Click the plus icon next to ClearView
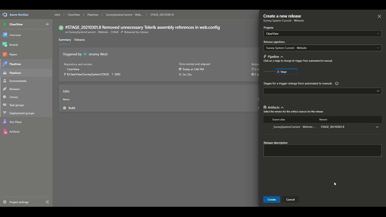Screen dimensions: 386x217 click(x=47, y=24)
